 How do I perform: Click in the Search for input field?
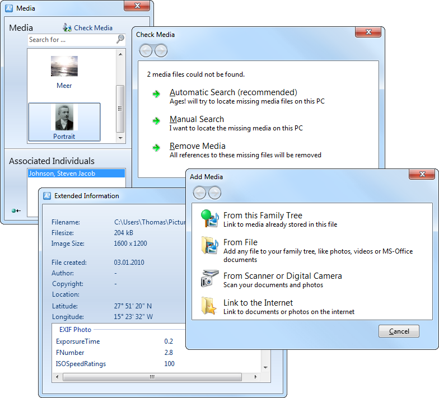click(x=71, y=40)
